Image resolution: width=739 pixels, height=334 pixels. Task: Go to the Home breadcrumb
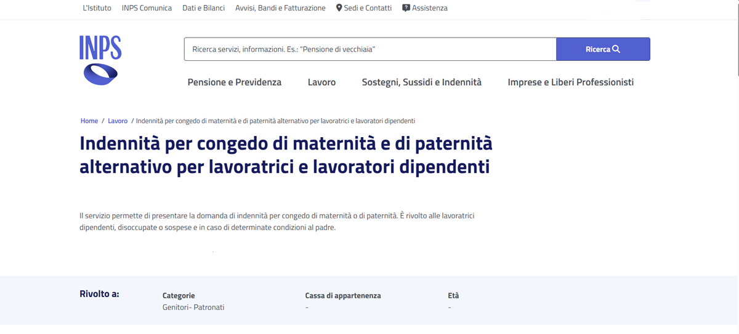pyautogui.click(x=89, y=121)
